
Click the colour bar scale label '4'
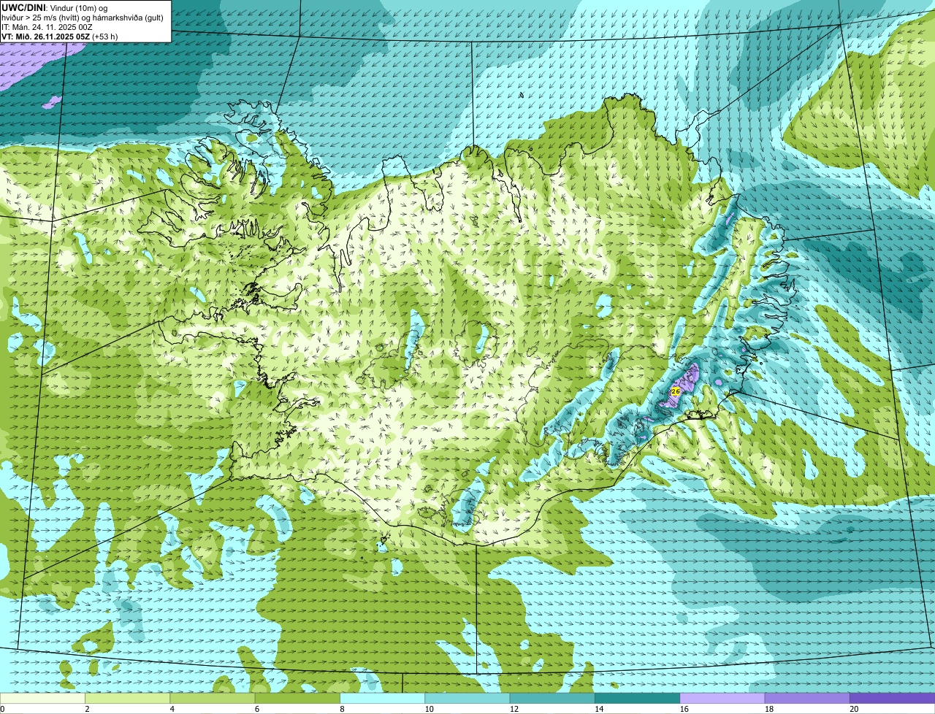point(172,709)
